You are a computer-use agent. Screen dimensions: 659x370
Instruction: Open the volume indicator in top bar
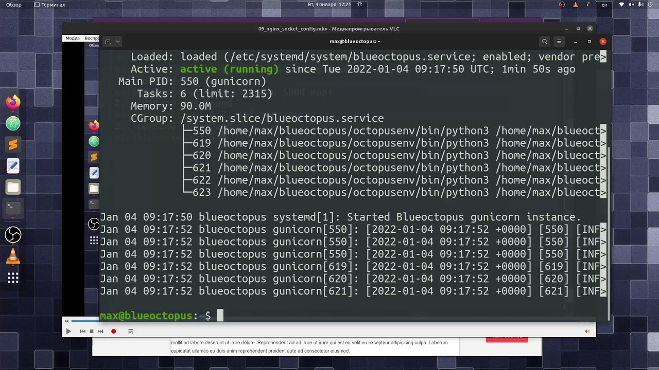pos(631,5)
